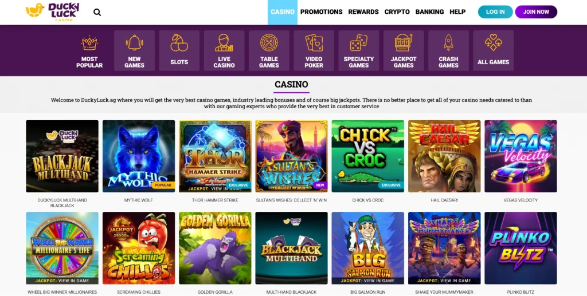Select Table Games roulette category
The width and height of the screenshot is (587, 296).
269,51
